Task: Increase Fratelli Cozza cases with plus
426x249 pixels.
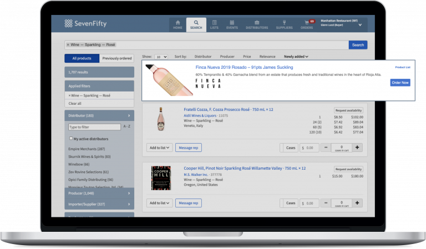Action: tap(357, 148)
